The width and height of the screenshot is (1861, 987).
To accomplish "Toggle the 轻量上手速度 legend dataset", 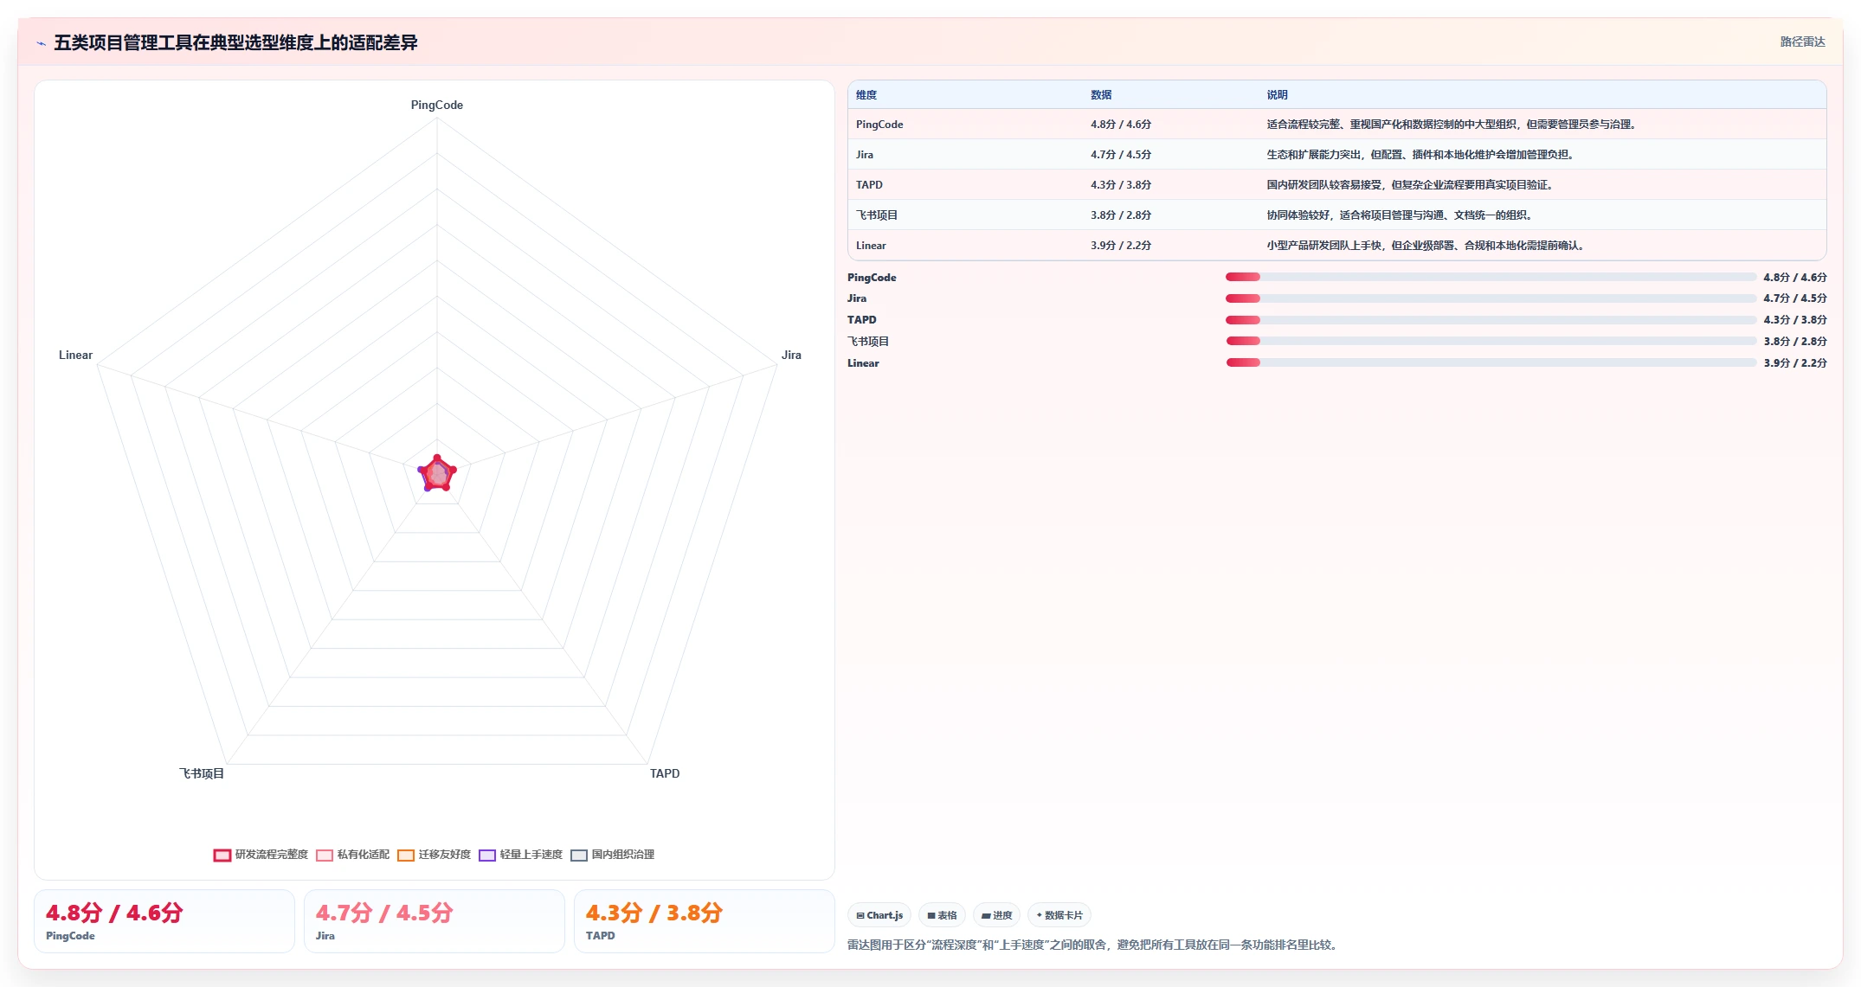I will coord(520,855).
